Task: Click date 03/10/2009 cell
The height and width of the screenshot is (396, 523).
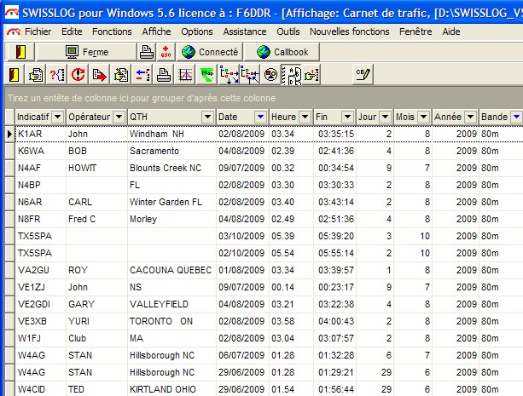Action: 242,236
